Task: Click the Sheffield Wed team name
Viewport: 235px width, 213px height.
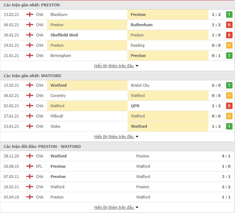Action: point(64,35)
